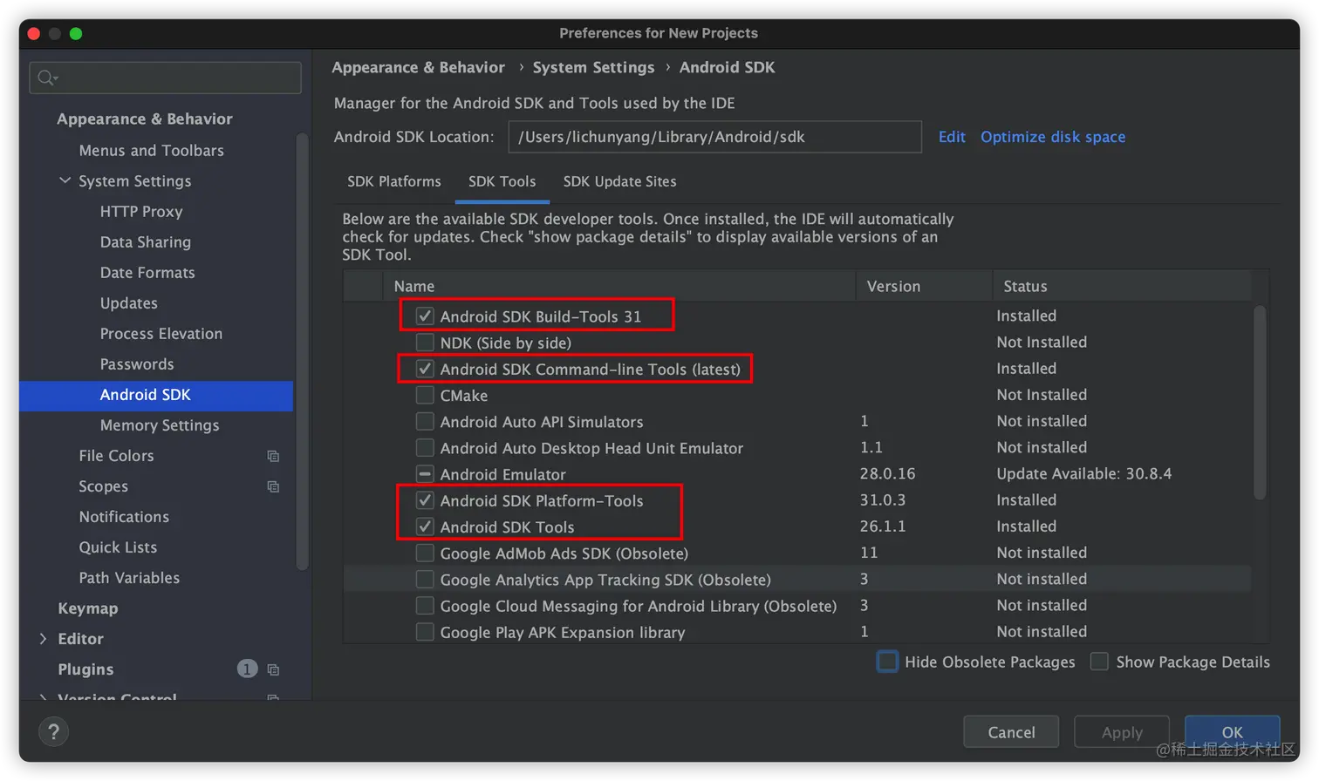Check Google Play APK Expansion library checkbox
1319x781 pixels.
coord(425,632)
